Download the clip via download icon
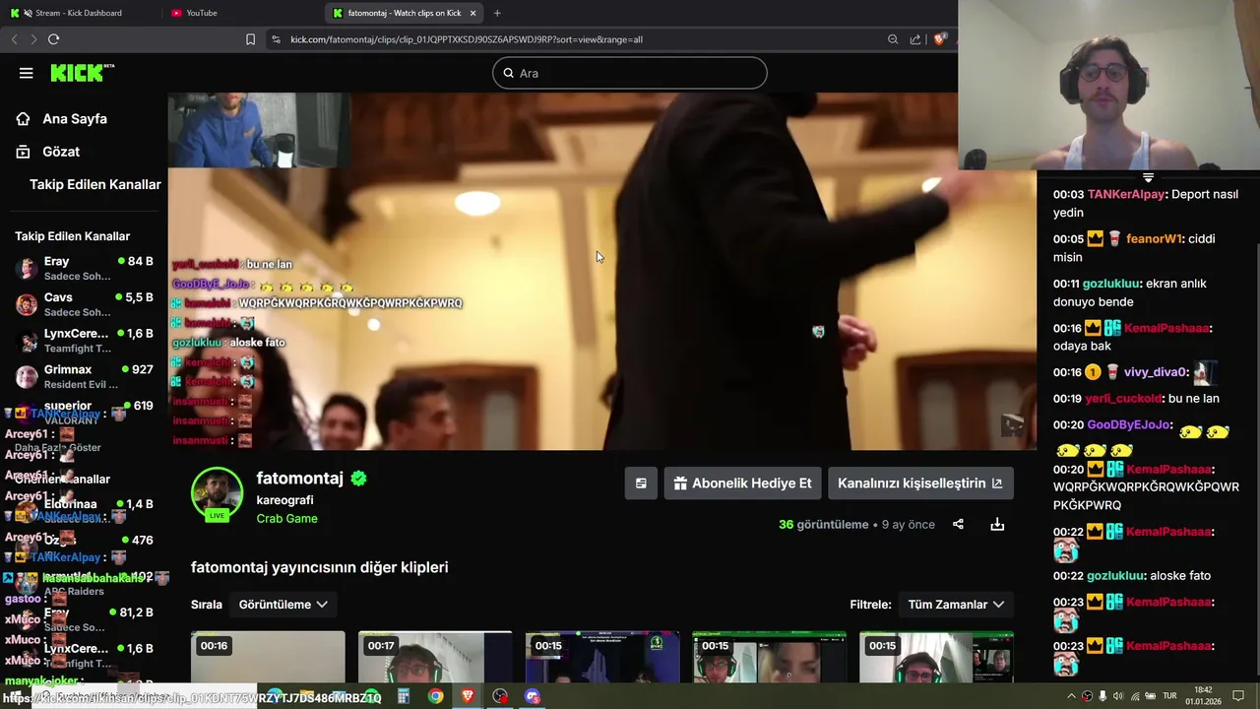This screenshot has height=709, width=1260. (997, 524)
